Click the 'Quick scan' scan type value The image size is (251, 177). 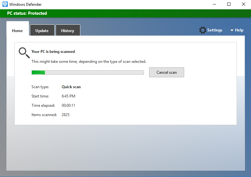[71, 87]
